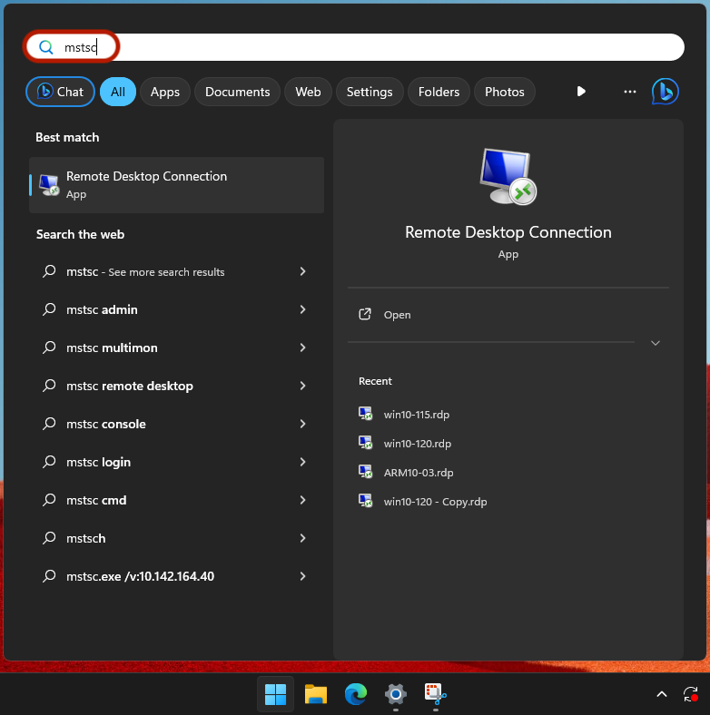Select web suggestion mstsc.exe /v:10.142.164.40
The image size is (710, 715).
(176, 576)
